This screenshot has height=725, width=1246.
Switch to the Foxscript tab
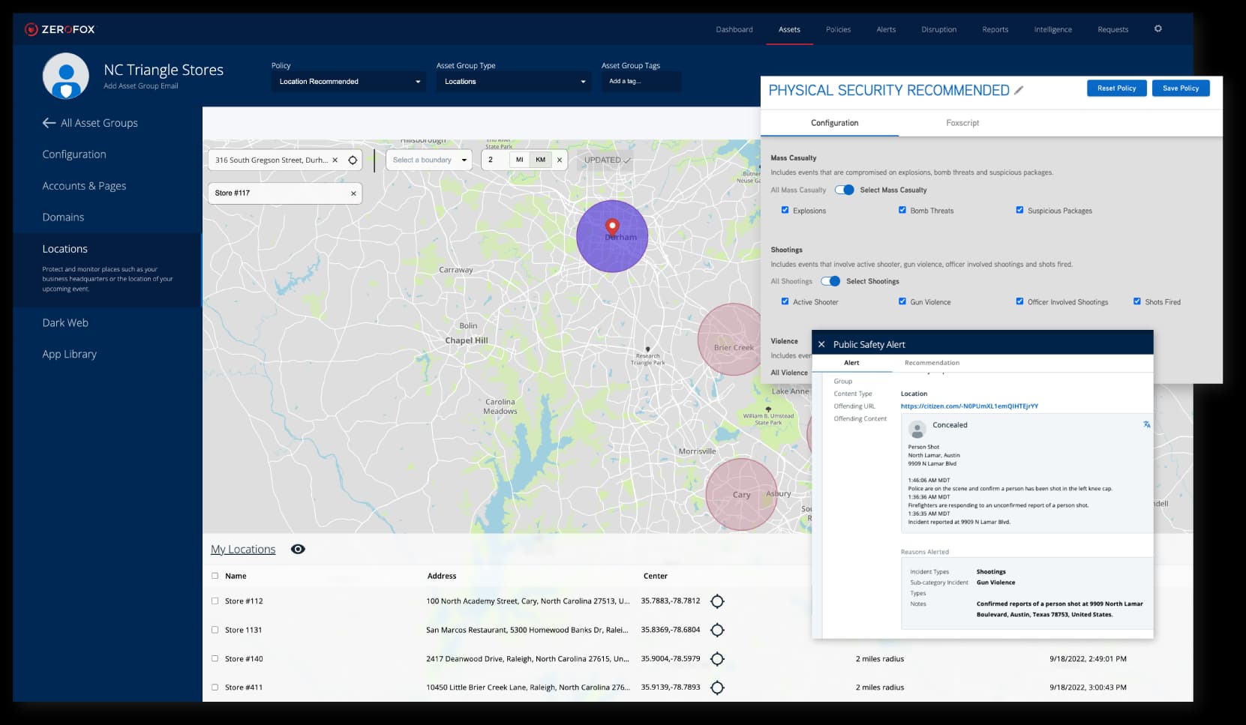[962, 123]
